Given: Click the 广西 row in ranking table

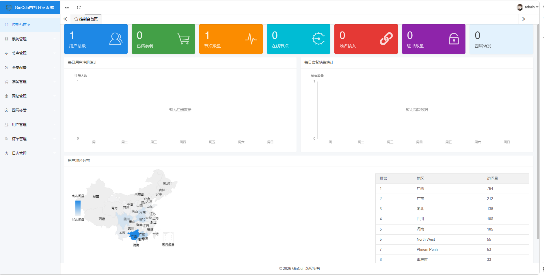Looking at the screenshot, I should (452, 189).
